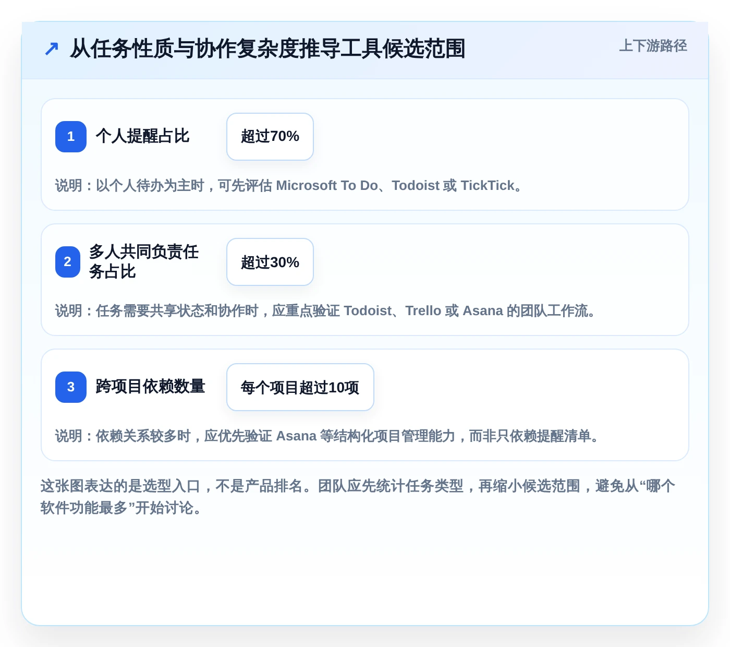
Task: Click the number 1 badge
Action: pos(71,137)
